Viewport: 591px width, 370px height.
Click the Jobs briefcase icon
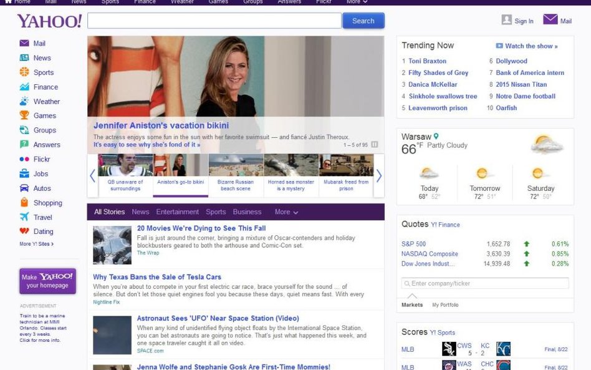pos(24,173)
